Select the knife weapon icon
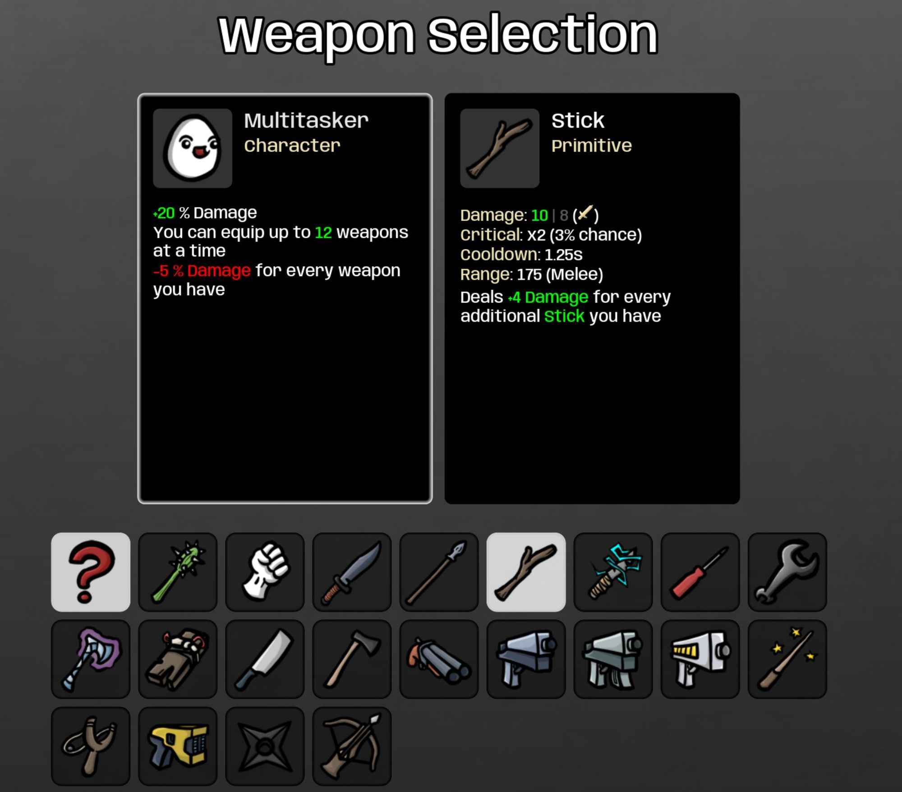This screenshot has width=902, height=792. tap(352, 572)
